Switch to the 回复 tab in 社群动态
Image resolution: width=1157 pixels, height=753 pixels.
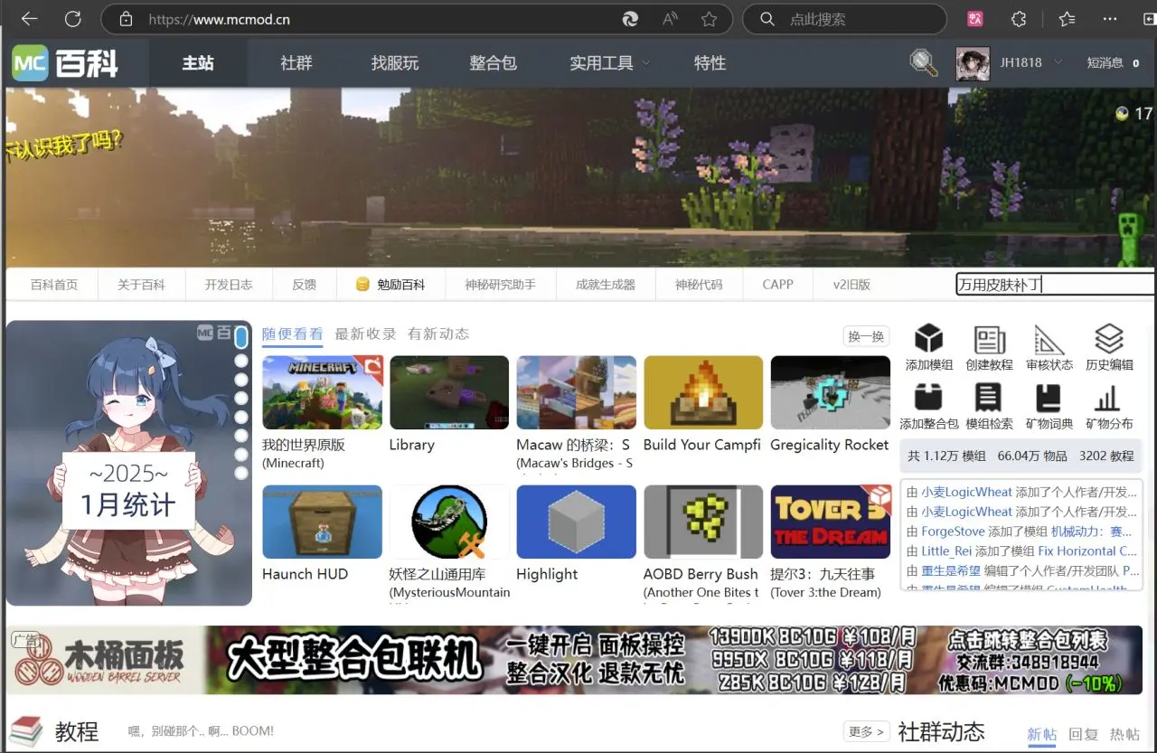(1083, 734)
